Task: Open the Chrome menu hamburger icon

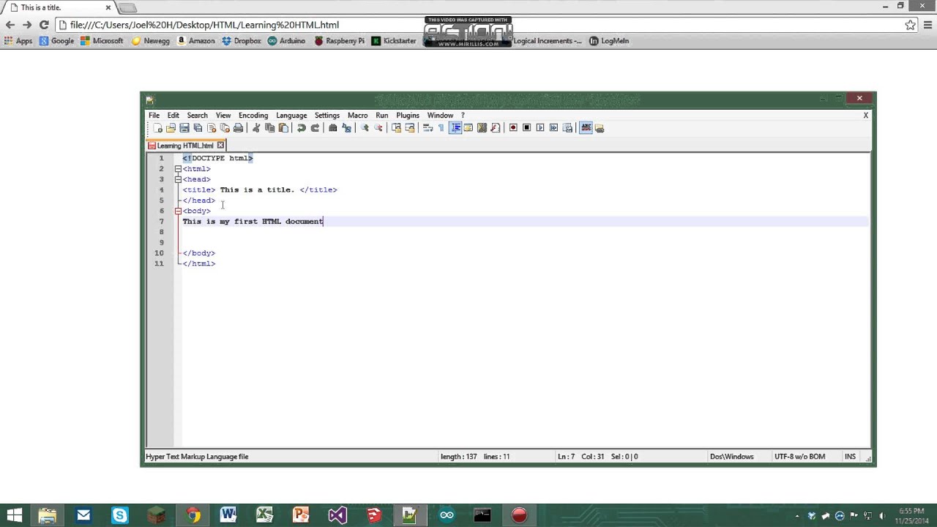Action: [926, 25]
